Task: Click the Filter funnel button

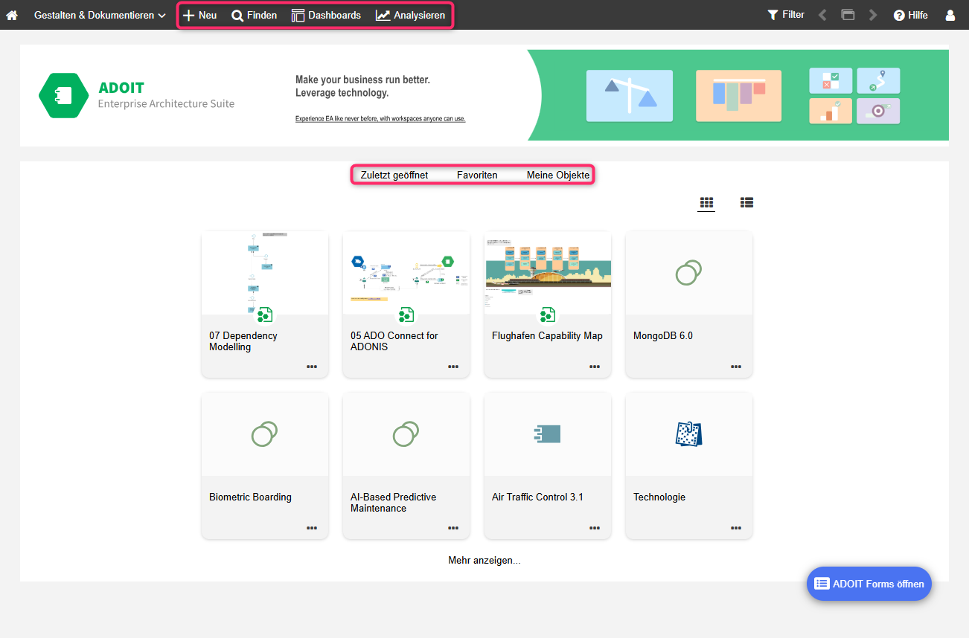Action: [786, 15]
